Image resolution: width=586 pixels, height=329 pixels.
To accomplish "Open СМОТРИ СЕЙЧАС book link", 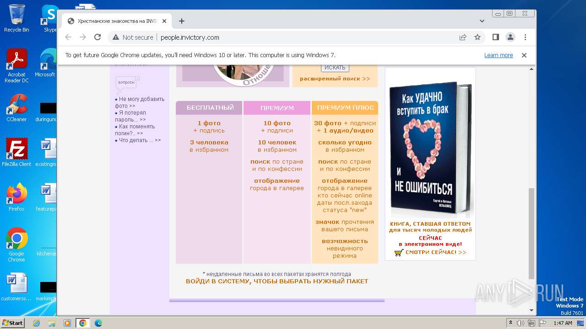I will (x=436, y=252).
